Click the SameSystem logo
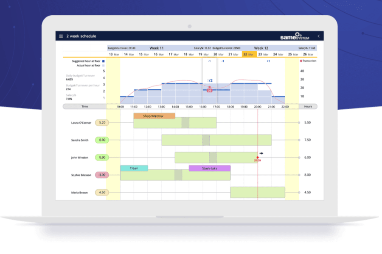Image resolution: width=382 pixels, height=254 pixels. 295,36
